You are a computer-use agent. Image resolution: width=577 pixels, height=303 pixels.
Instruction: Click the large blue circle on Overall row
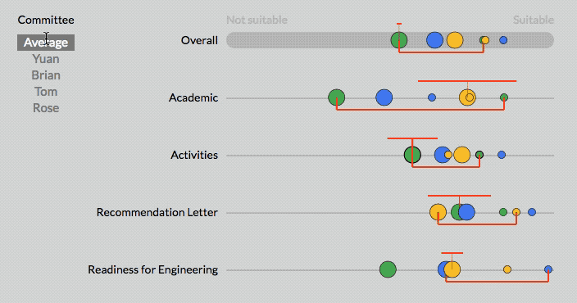[434, 40]
